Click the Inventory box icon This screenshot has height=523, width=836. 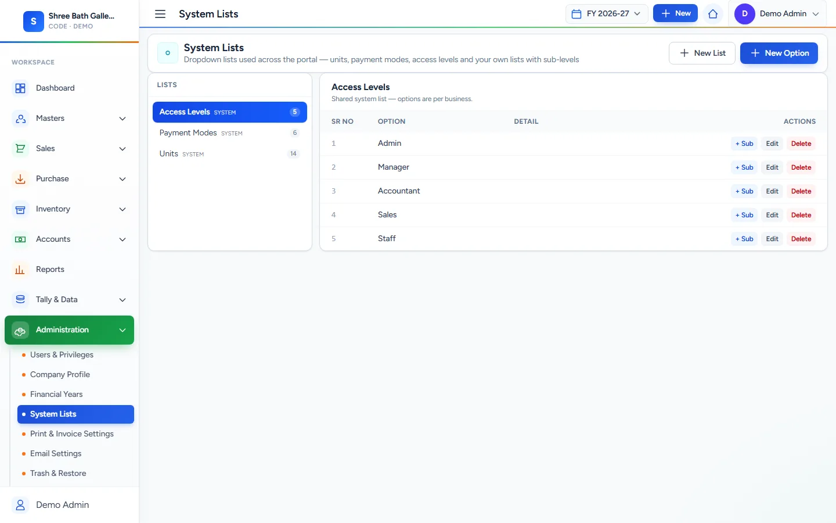pos(20,209)
